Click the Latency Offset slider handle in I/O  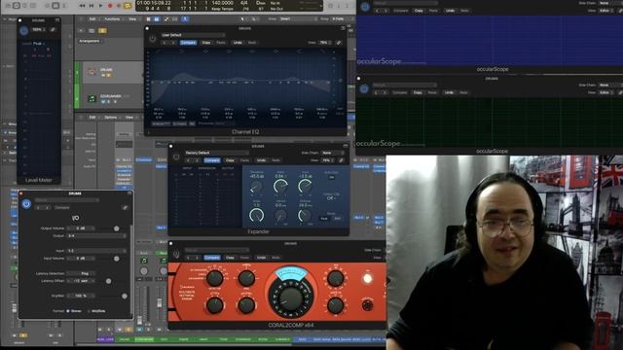pos(108,281)
